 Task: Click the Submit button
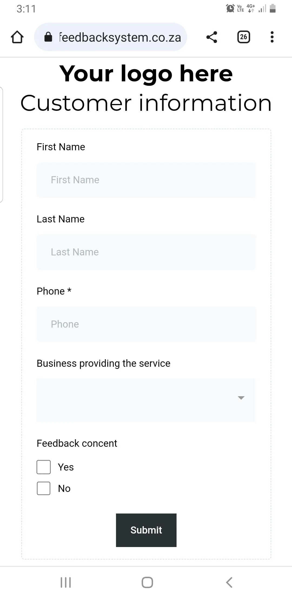(146, 530)
